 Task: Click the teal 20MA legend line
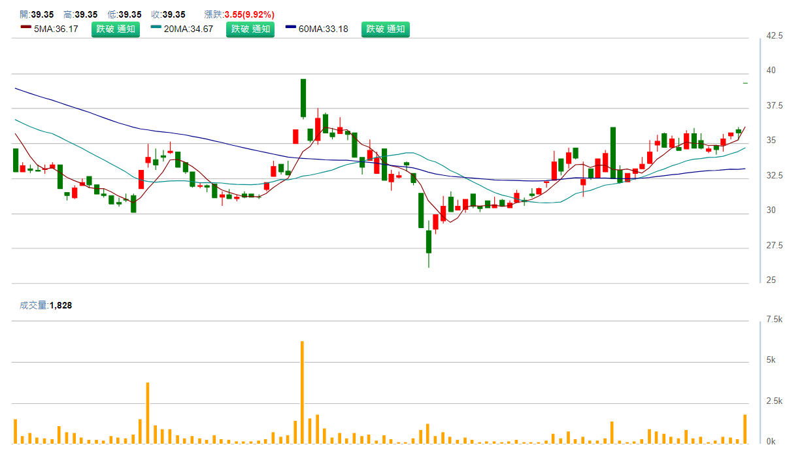[x=156, y=27]
